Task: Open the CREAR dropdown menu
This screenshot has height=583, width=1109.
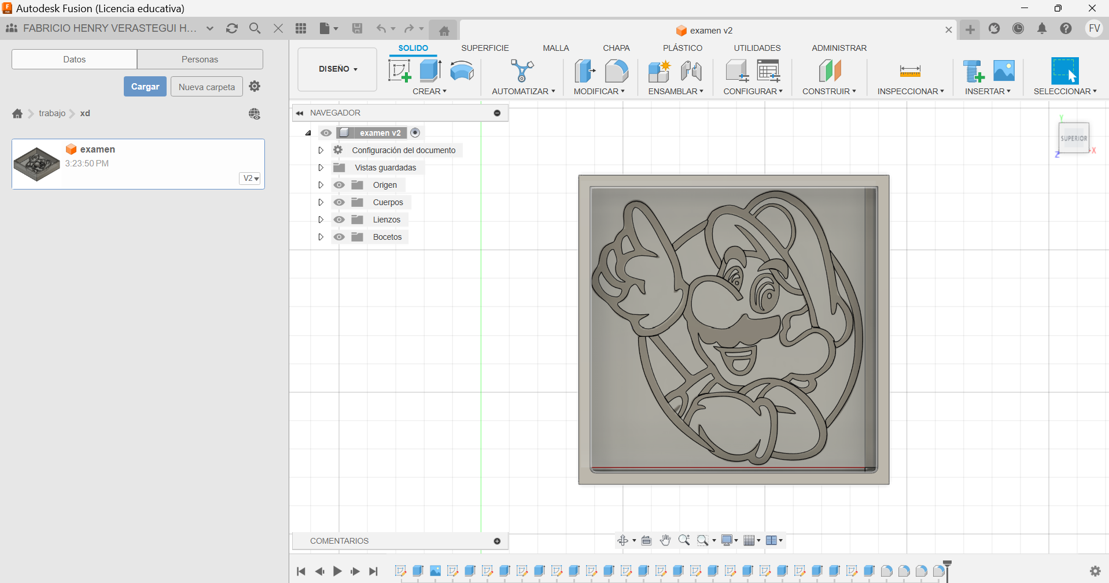Action: (430, 91)
